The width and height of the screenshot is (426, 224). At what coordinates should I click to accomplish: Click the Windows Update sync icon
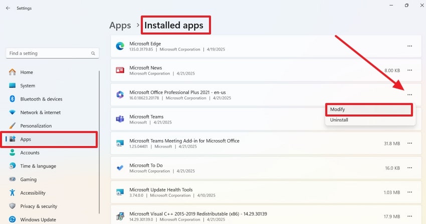(x=12, y=219)
